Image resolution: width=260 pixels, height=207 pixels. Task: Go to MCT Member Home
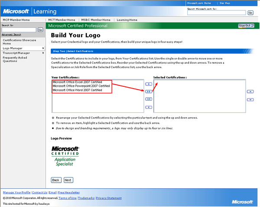62,20
